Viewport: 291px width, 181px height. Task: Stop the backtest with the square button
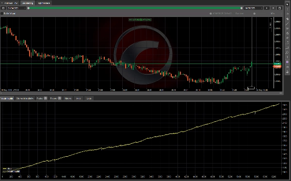pos(273,8)
